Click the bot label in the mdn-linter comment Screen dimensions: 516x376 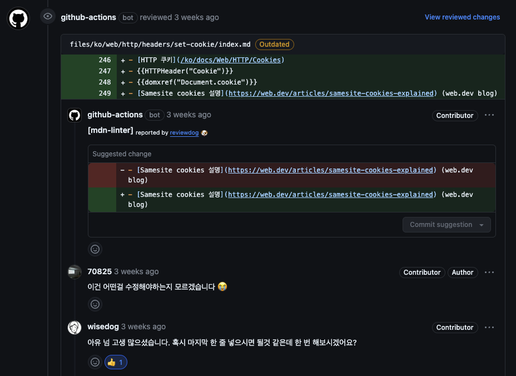click(x=155, y=115)
